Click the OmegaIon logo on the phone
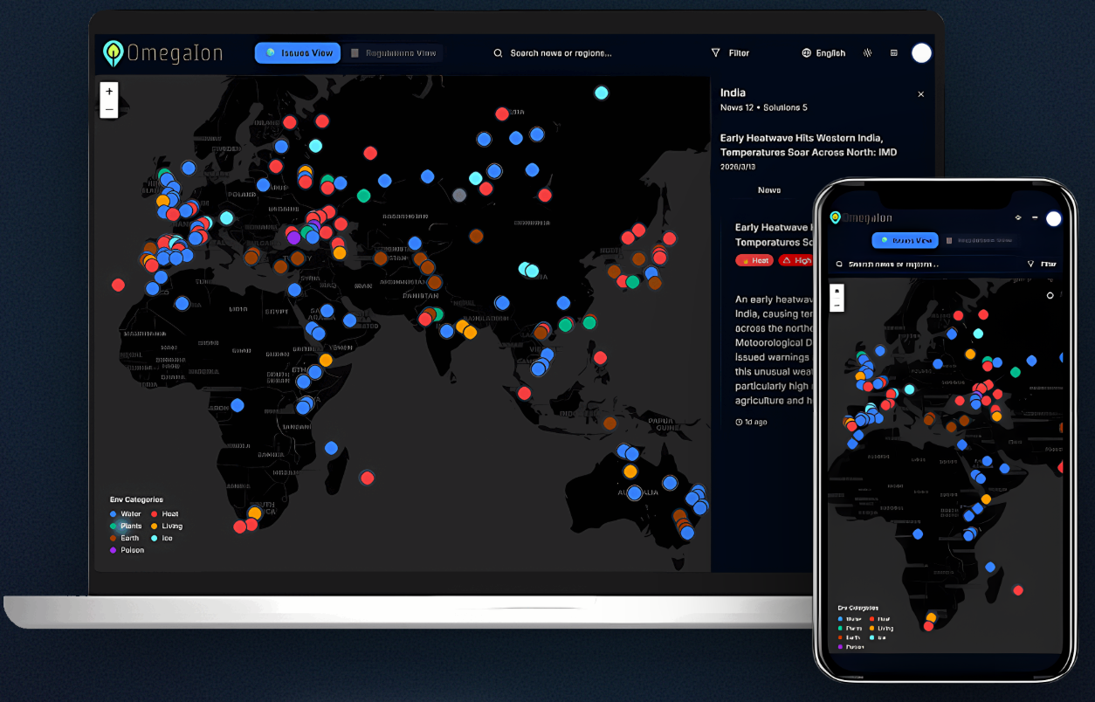Image resolution: width=1095 pixels, height=702 pixels. point(861,217)
